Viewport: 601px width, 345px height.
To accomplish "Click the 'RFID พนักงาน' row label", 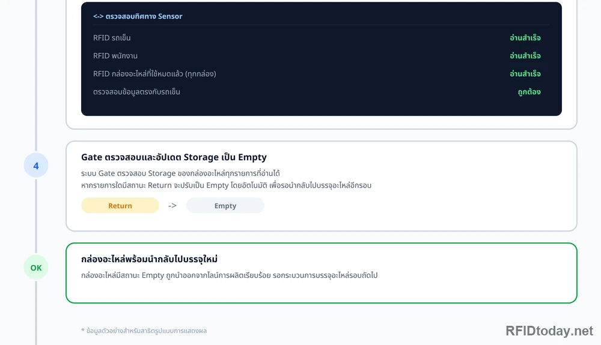I will [x=115, y=55].
